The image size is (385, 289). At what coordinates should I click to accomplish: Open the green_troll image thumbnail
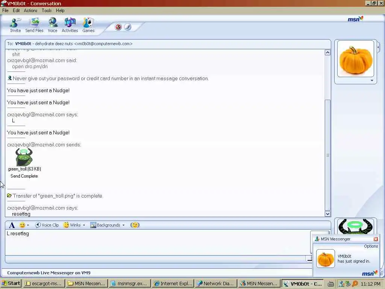tap(24, 157)
